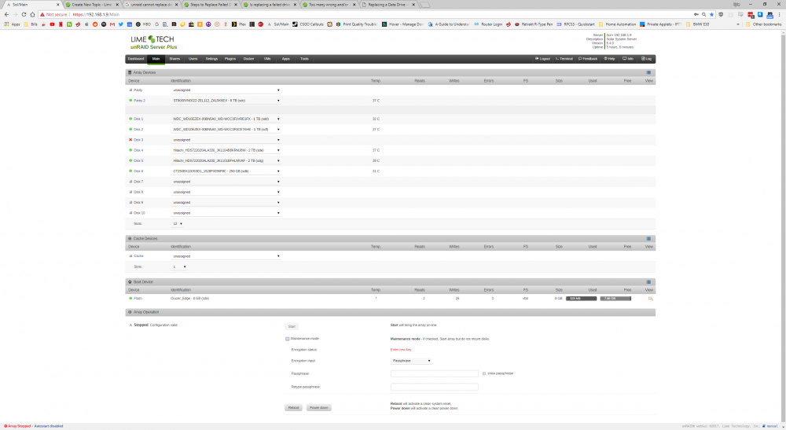
Task: Open the Disk 2 link
Action: [138, 129]
